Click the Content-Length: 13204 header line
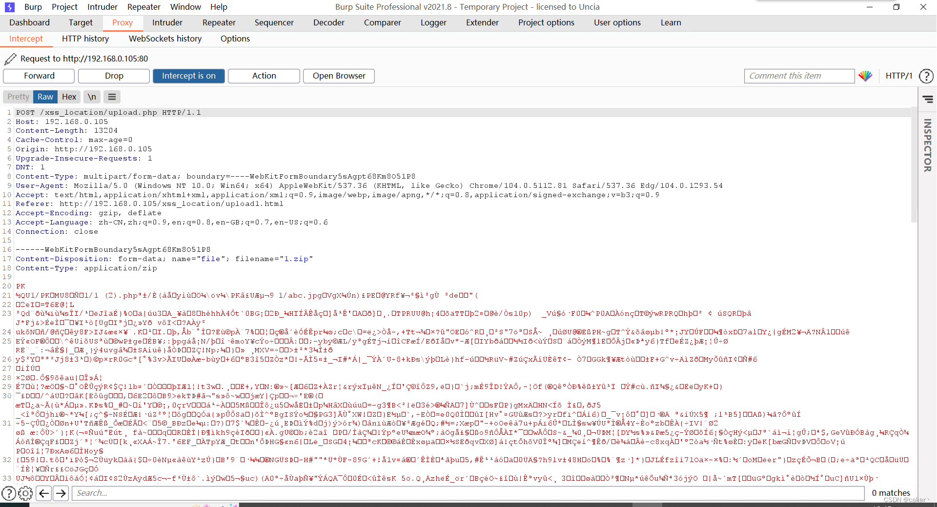 66,131
